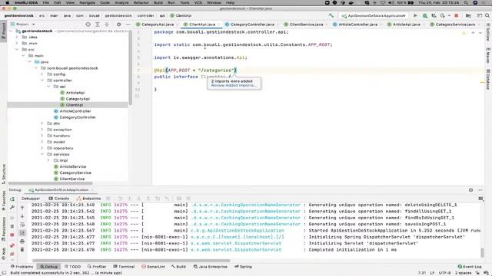
Task: Stop debug session red square in side toolbar
Action: (12, 235)
